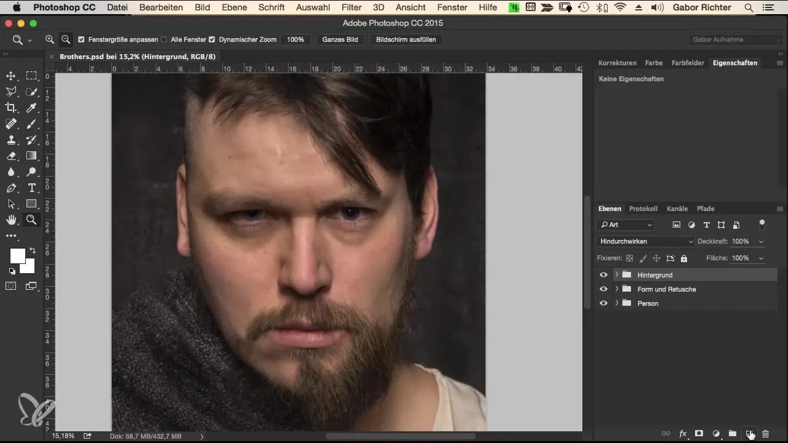Create a new layer group
788x443 pixels.
[733, 434]
